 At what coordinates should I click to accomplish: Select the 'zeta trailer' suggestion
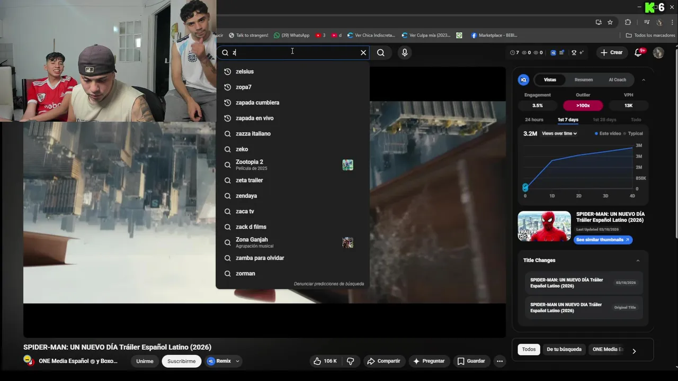[x=292, y=180]
